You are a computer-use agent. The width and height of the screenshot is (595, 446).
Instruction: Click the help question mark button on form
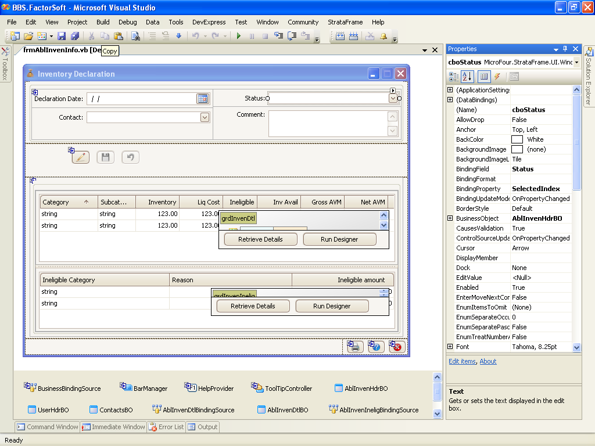tap(376, 347)
